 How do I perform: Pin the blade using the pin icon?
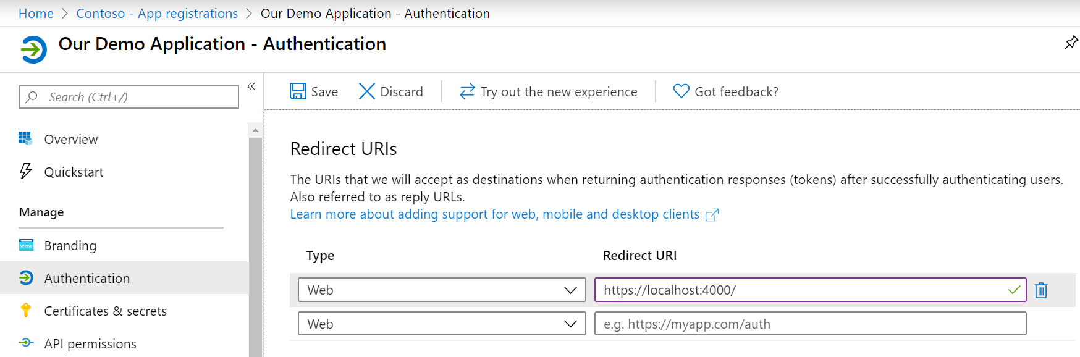tap(1071, 43)
